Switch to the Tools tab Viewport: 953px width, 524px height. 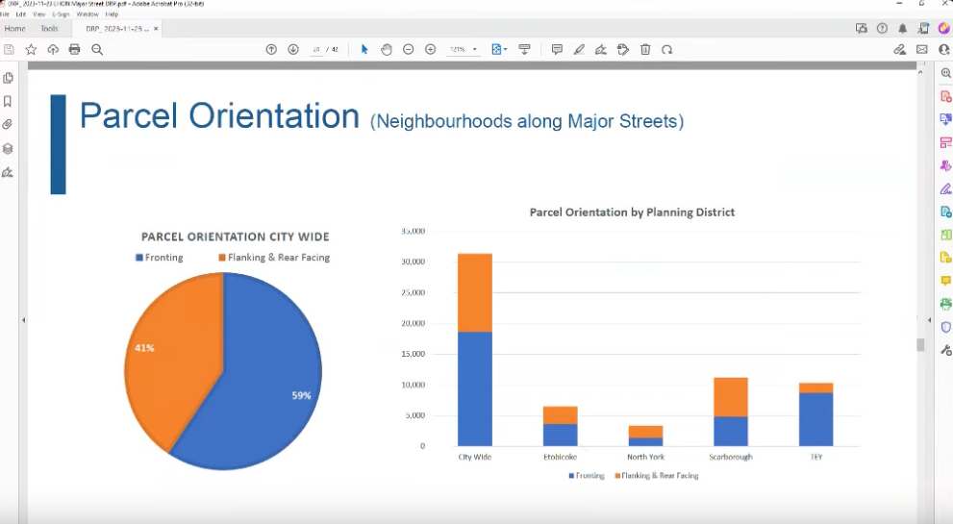(x=49, y=29)
